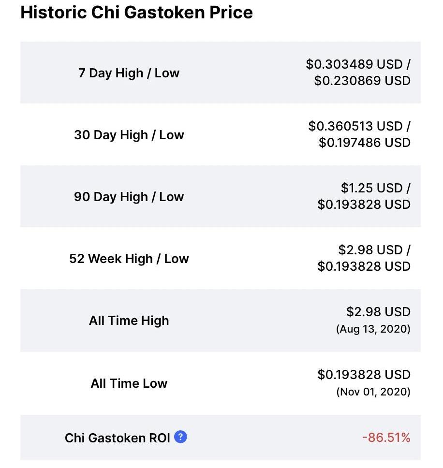The width and height of the screenshot is (443, 468).
Task: Click the All Time Low row label
Action: (x=129, y=383)
